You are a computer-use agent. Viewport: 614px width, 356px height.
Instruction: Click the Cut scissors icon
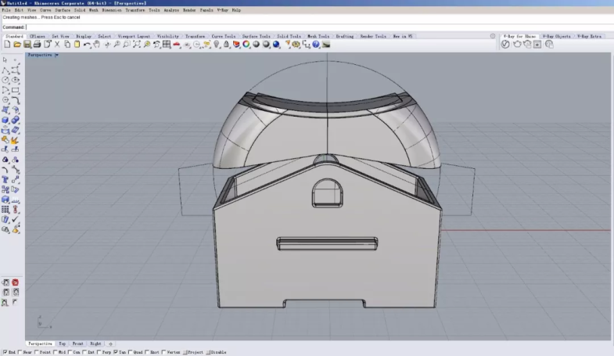click(57, 45)
